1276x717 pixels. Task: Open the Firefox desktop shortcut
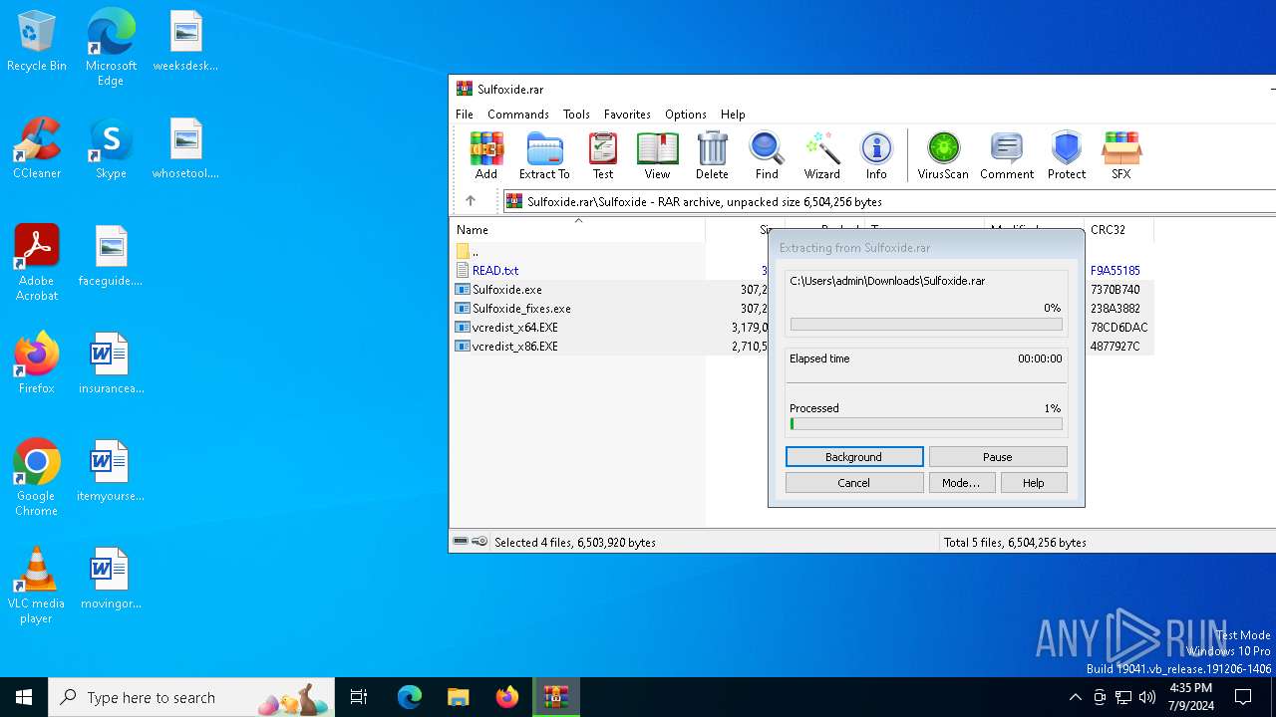pyautogui.click(x=37, y=363)
